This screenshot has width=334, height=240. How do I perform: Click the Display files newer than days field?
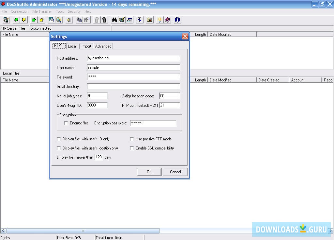pos(99,157)
